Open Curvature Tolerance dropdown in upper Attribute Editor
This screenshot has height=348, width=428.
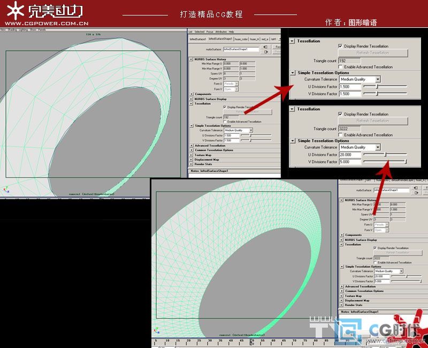point(238,130)
